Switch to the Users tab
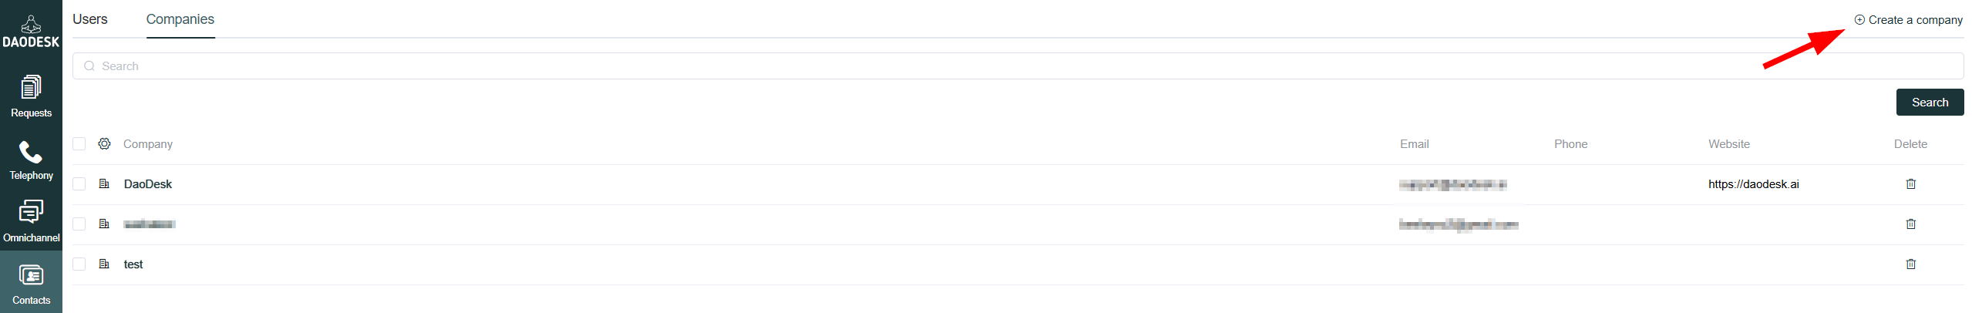 click(x=90, y=19)
